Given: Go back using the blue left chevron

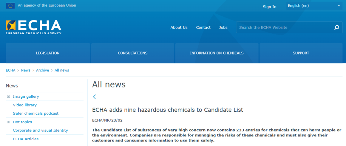Looking at the screenshot, I should 95,97.
